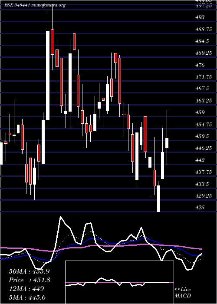Click the 433.5 price axis label
The image size is (217, 304).
click(202, 184)
